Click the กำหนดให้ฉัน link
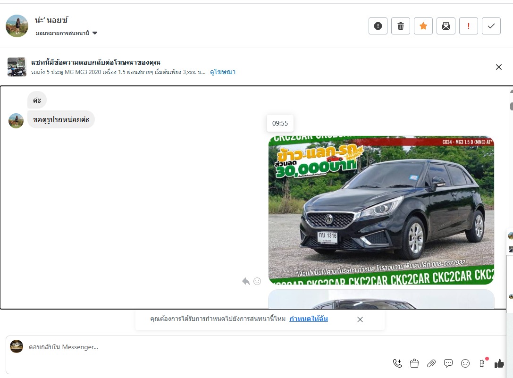 pyautogui.click(x=309, y=319)
